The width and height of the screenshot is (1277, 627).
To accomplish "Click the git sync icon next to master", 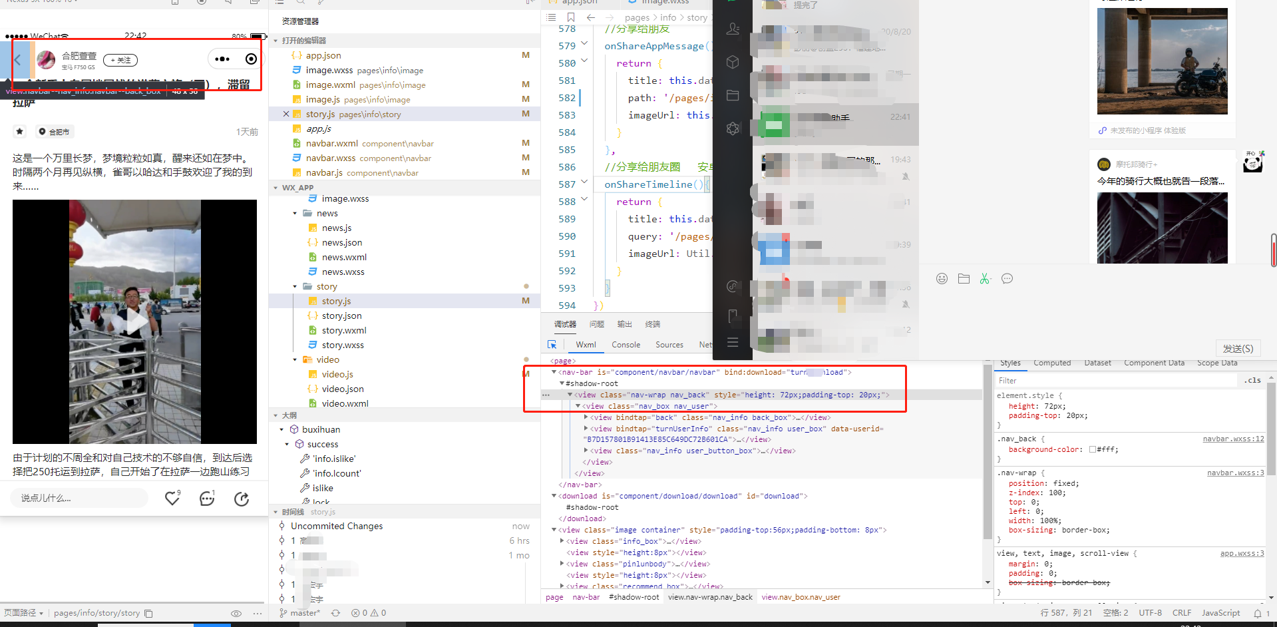I will coord(335,613).
